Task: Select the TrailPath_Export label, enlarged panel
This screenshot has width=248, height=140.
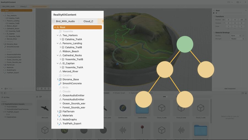Action: [x=72, y=123]
